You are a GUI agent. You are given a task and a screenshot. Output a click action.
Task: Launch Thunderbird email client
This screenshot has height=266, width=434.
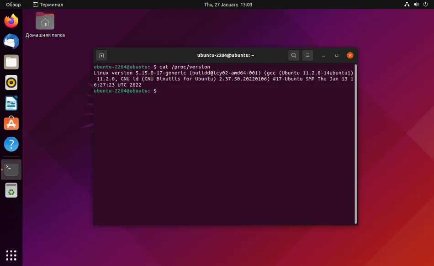tap(11, 41)
